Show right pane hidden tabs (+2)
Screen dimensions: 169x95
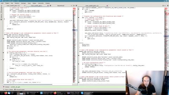pos(164,6)
